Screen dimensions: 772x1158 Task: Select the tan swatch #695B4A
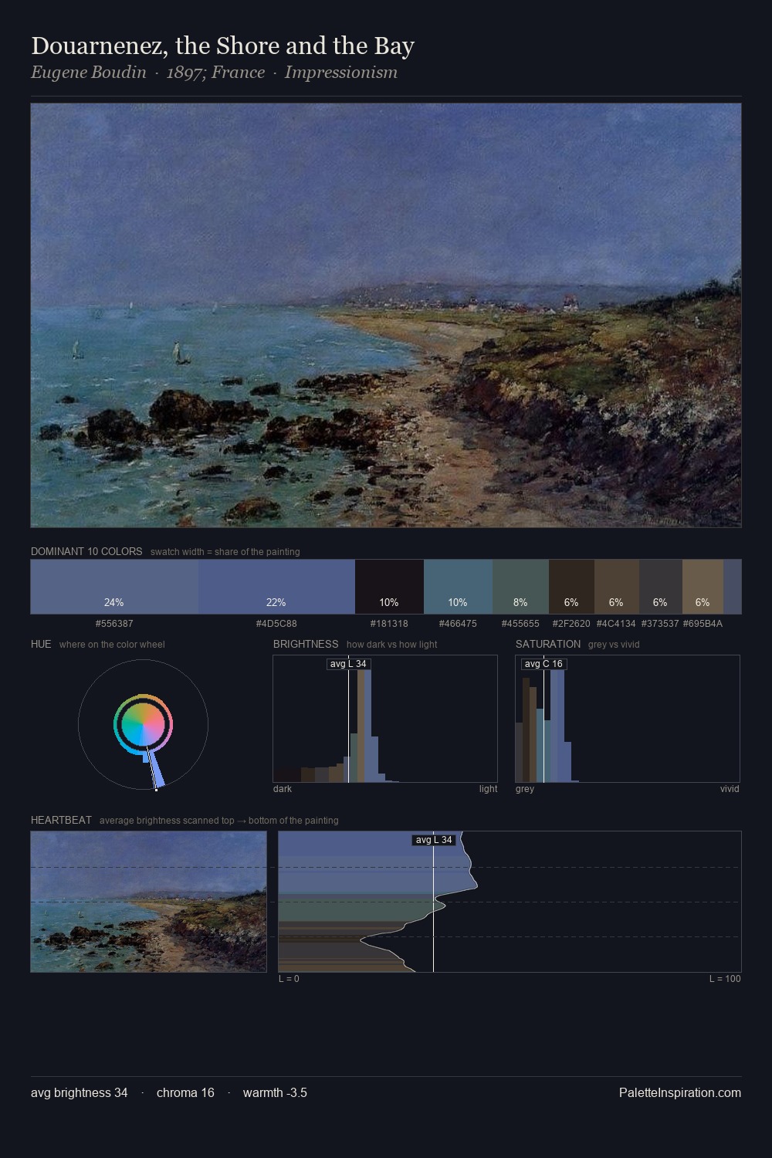[x=703, y=587]
